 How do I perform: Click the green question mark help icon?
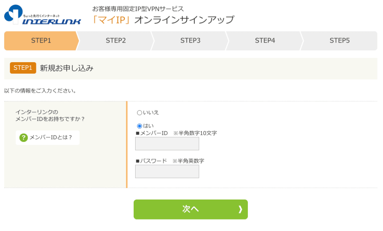(x=23, y=137)
